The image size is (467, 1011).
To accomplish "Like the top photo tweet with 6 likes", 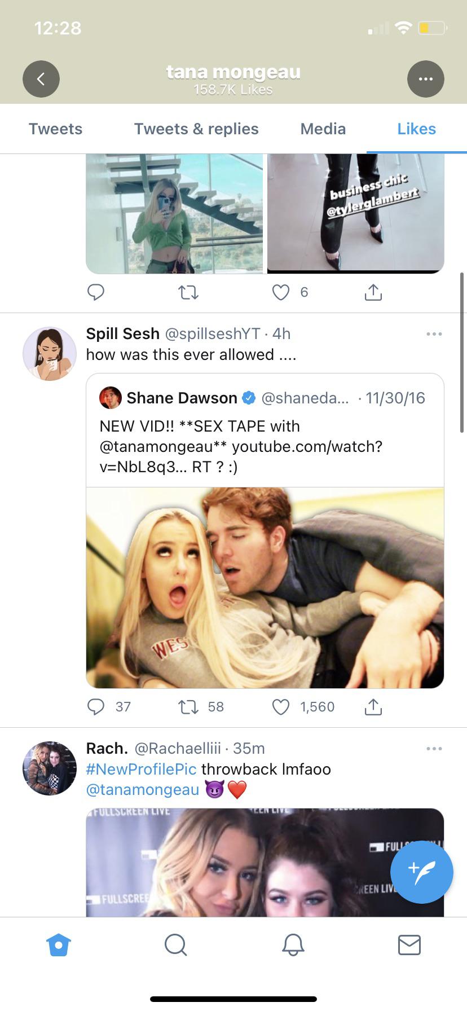I will pyautogui.click(x=281, y=292).
